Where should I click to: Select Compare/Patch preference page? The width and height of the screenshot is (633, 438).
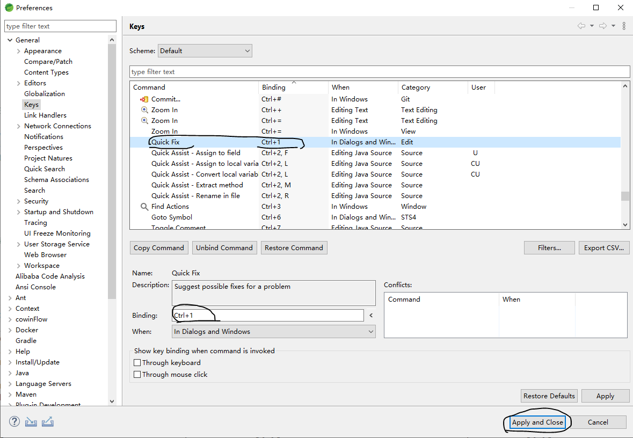point(48,62)
